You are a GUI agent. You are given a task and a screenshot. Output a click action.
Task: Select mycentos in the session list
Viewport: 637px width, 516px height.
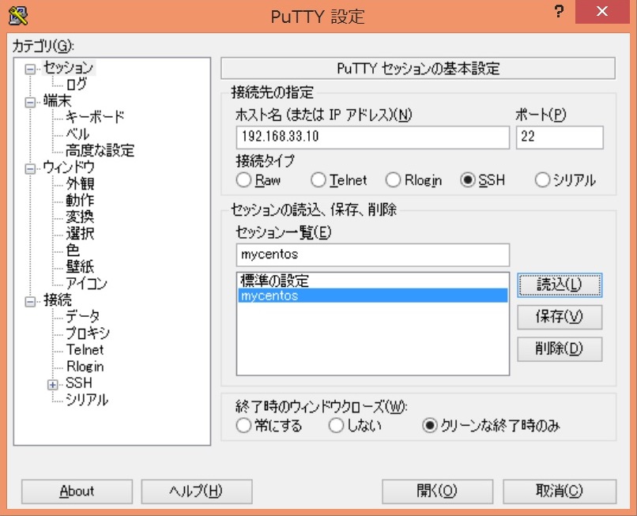coord(372,296)
